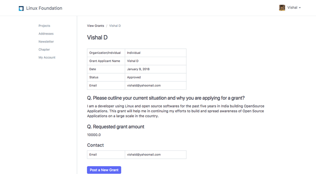
Task: Open Projects in the sidebar
Action: [x=44, y=26]
